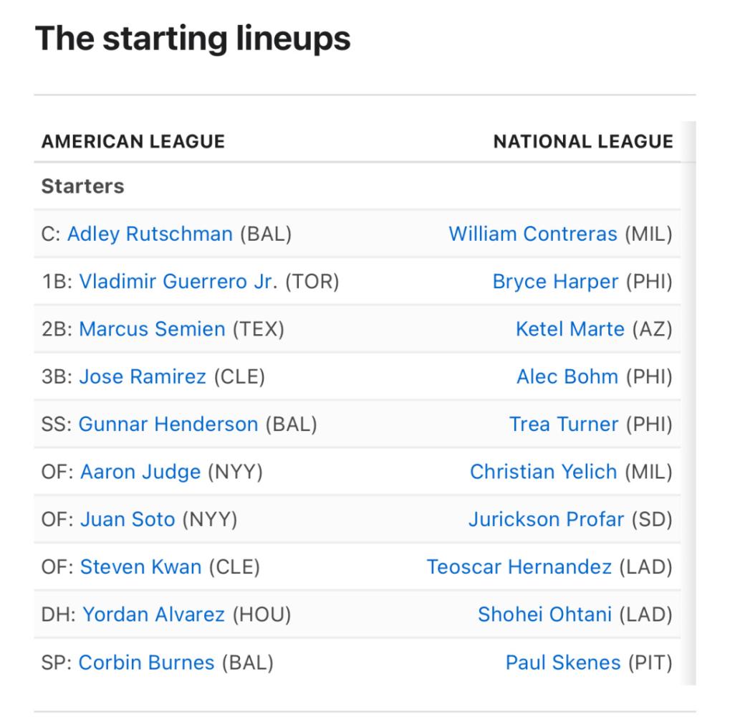Image resolution: width=730 pixels, height=717 pixels.
Task: Select Paul Skenes link
Action: 563,662
